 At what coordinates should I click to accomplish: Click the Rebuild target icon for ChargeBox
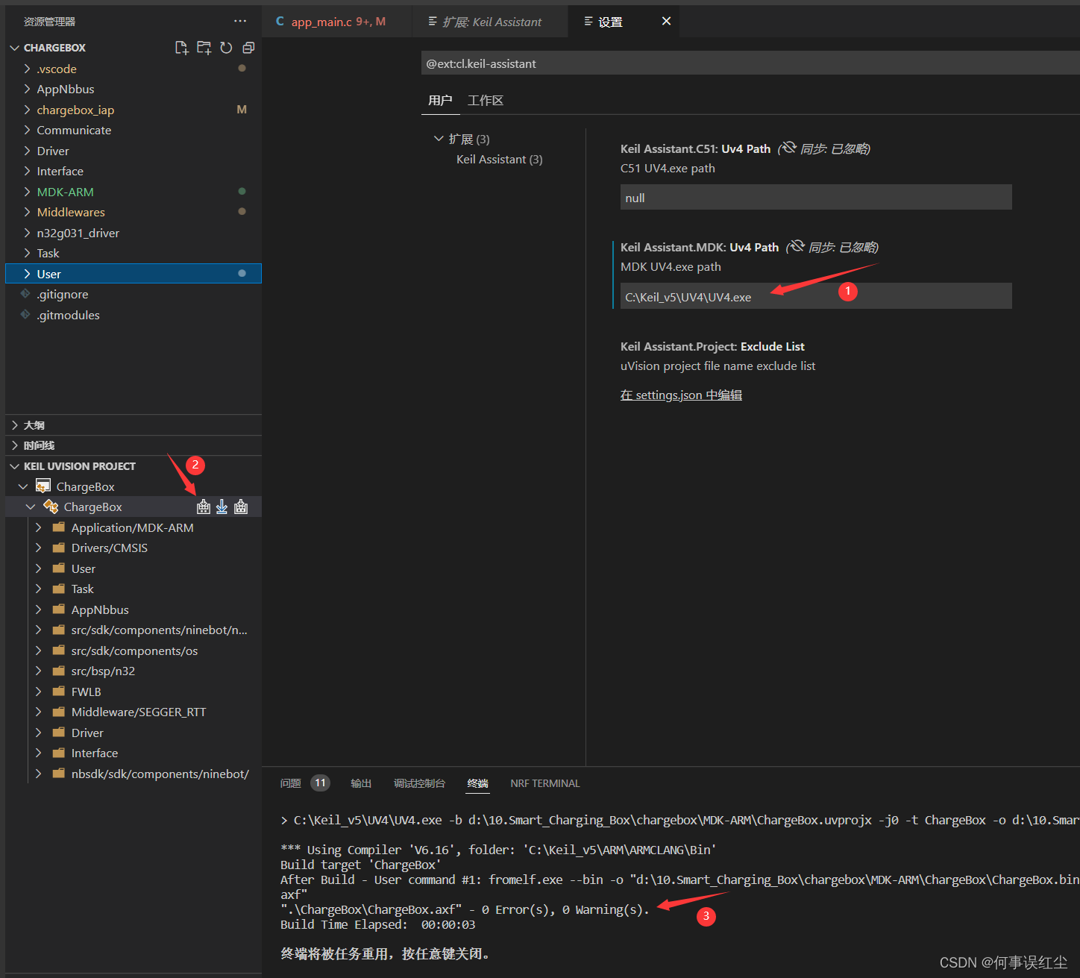point(241,507)
